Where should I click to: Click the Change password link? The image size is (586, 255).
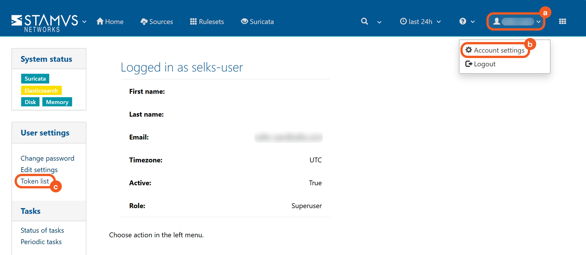coord(47,158)
